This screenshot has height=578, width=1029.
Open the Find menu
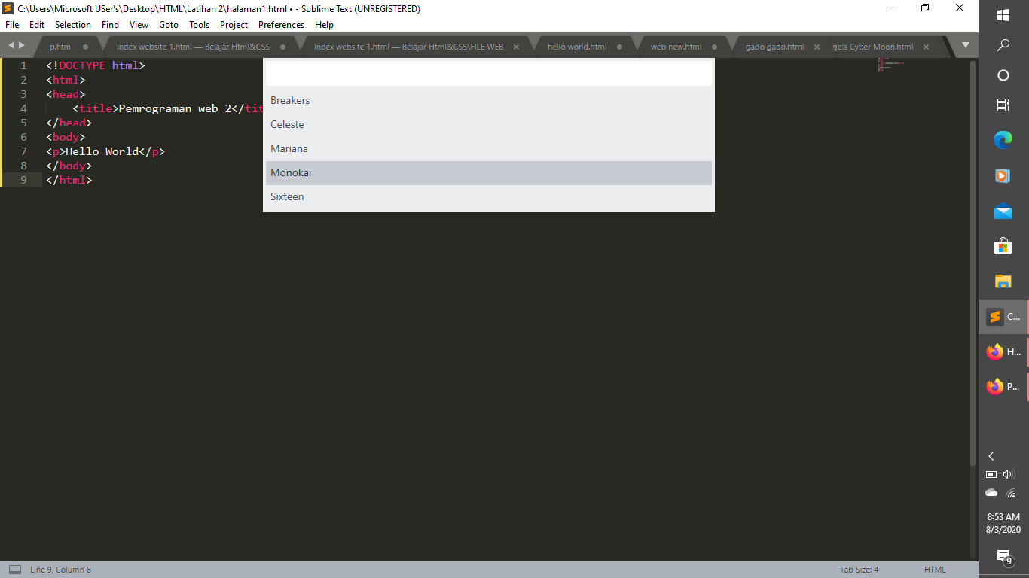[111, 25]
